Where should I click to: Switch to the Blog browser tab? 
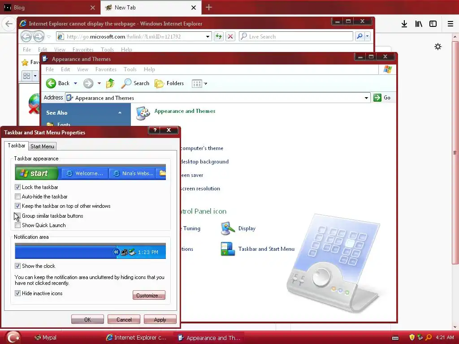pyautogui.click(x=50, y=8)
